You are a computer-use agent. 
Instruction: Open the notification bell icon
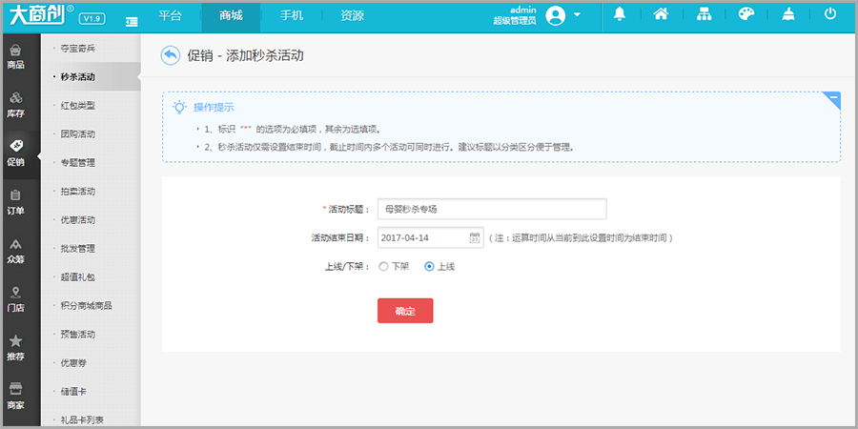619,14
